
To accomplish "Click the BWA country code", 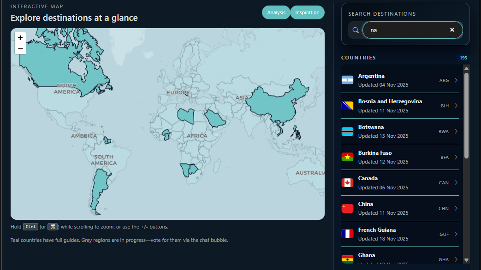I will point(444,131).
